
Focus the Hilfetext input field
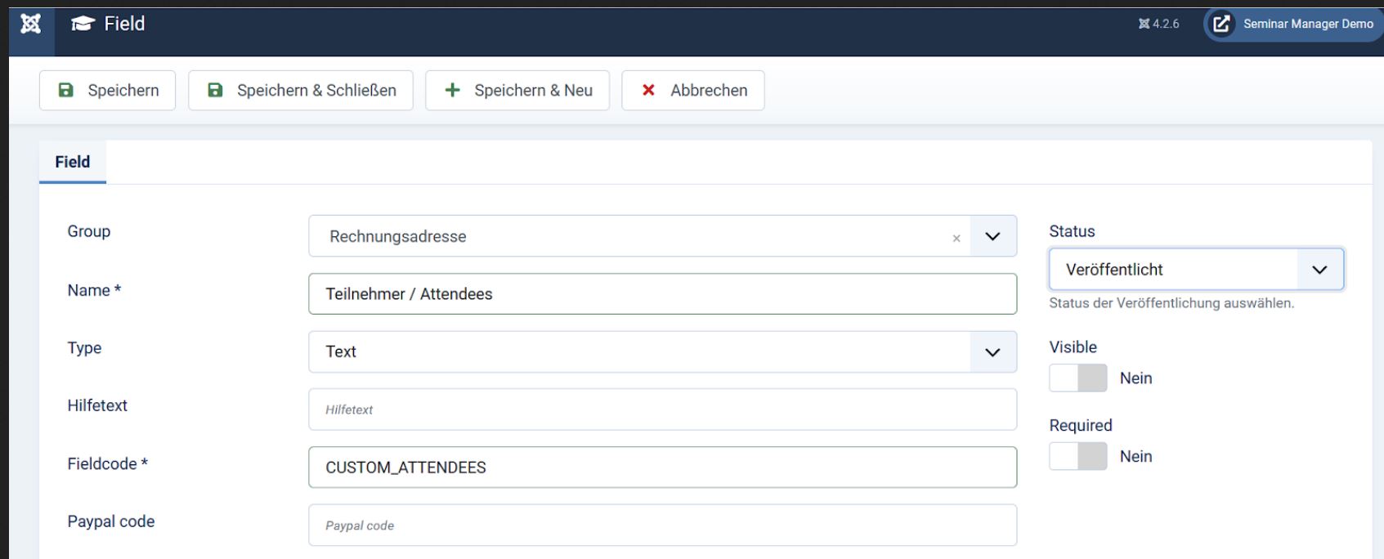click(662, 409)
